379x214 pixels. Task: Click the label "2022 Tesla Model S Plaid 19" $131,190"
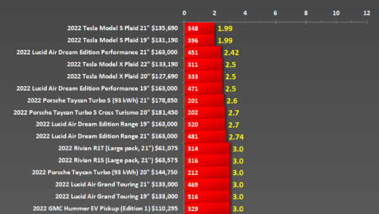point(123,40)
